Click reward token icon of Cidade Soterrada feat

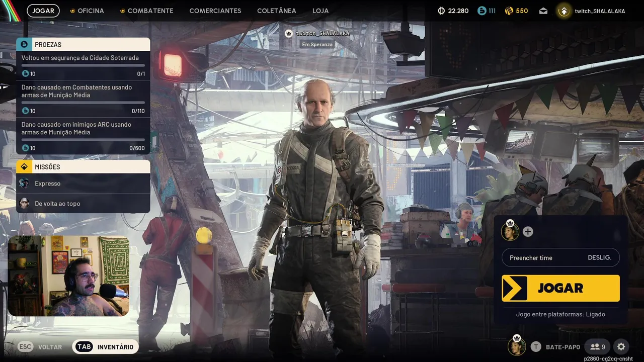tap(26, 73)
